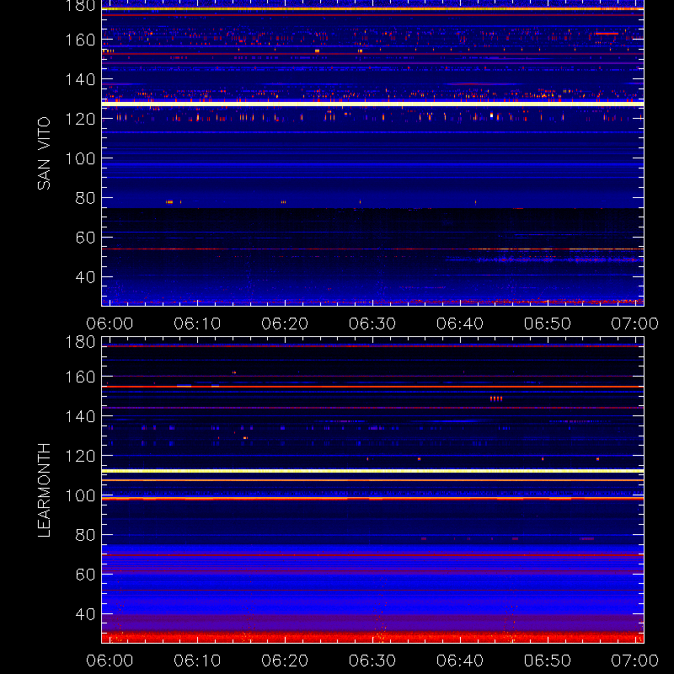The image size is (674, 674).
Task: Click the LEARMONTH vertical axis label
Action: 44,490
